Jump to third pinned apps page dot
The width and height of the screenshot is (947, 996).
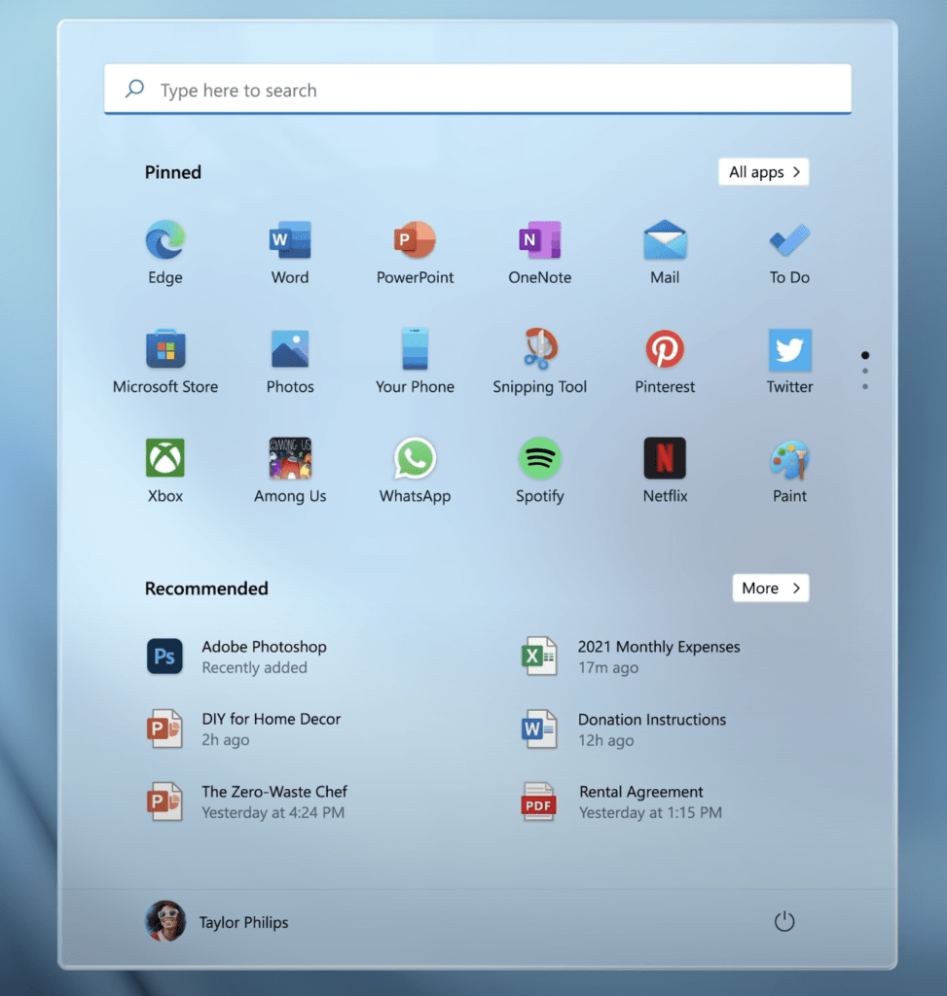865,387
